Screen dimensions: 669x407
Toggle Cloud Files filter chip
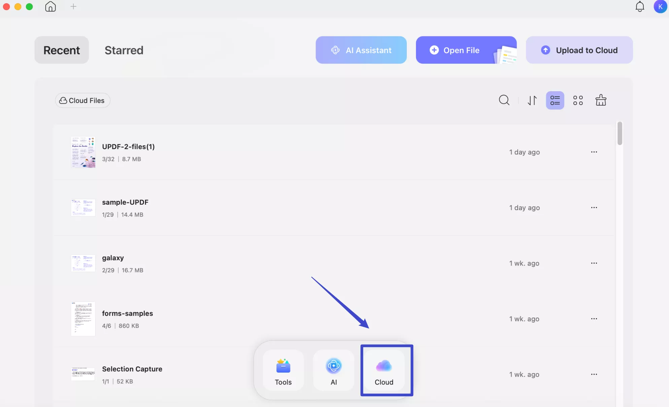point(82,100)
